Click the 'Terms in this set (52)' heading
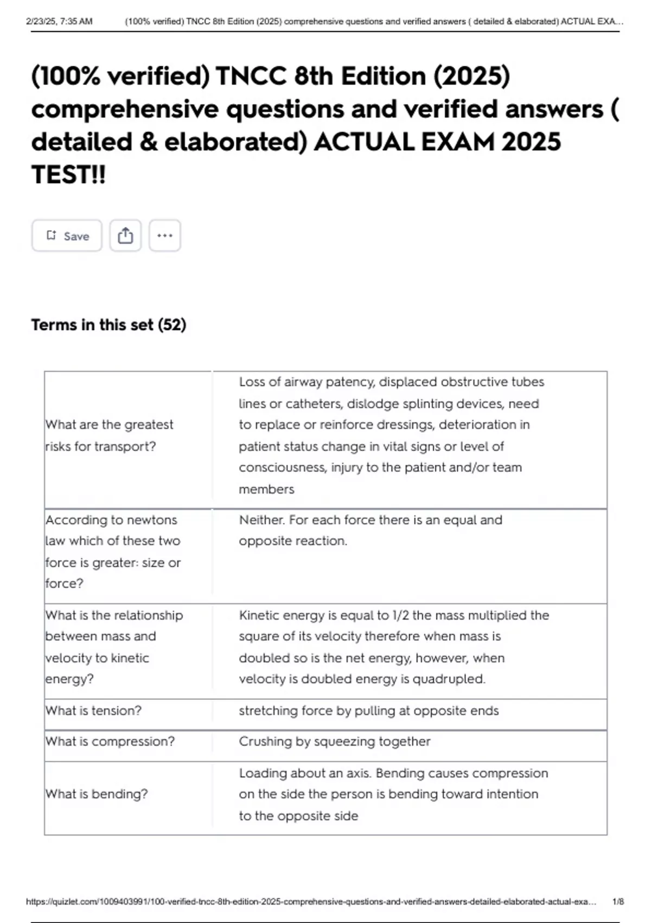The height and width of the screenshot is (923, 651). (108, 324)
